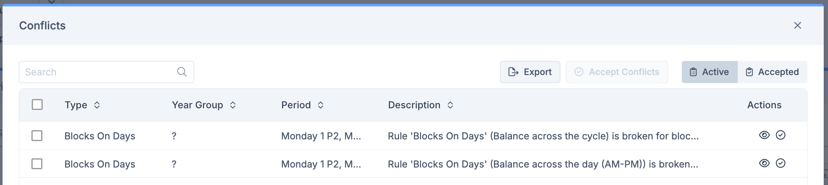Open the 'Balance across the cycle' conflict description
This screenshot has width=828, height=185.
(x=543, y=136)
